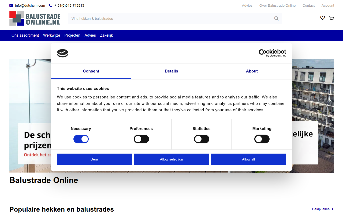Click the search magnifier icon
Image resolution: width=343 pixels, height=214 pixels.
tap(276, 18)
